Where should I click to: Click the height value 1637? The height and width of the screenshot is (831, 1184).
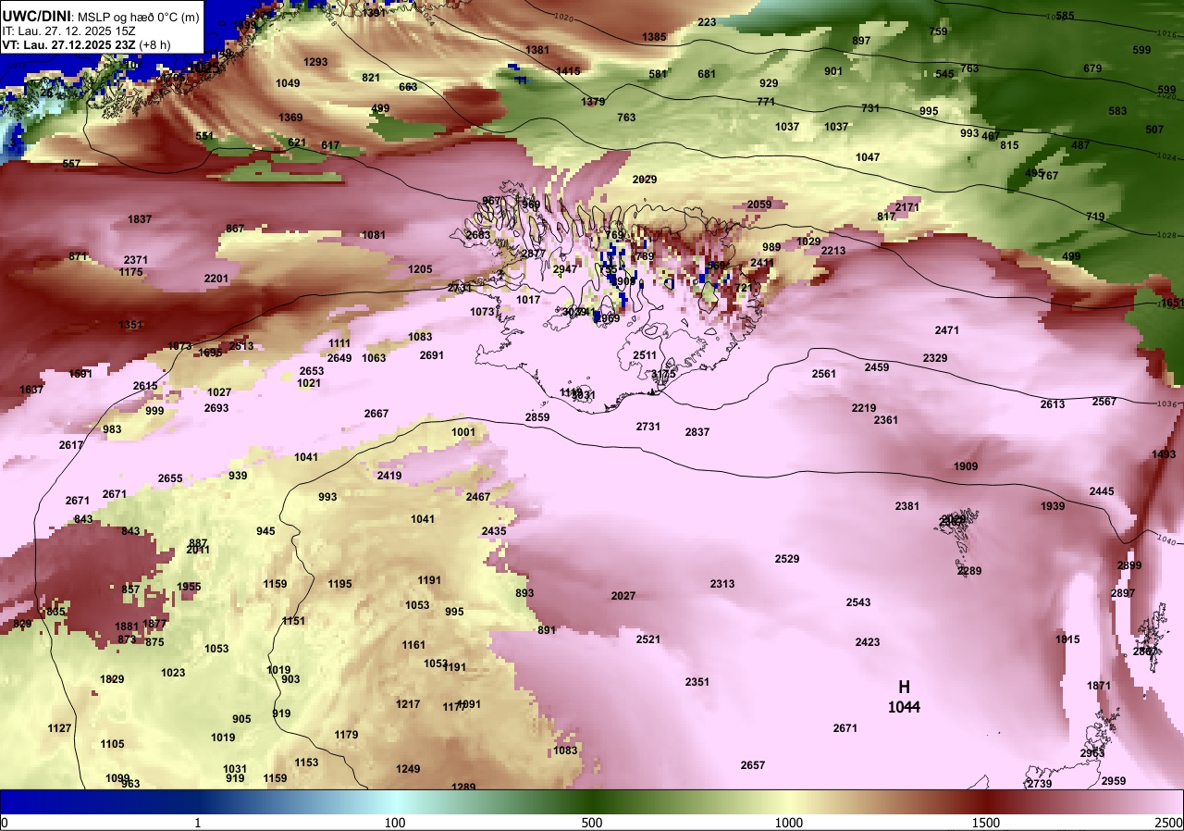coord(31,390)
